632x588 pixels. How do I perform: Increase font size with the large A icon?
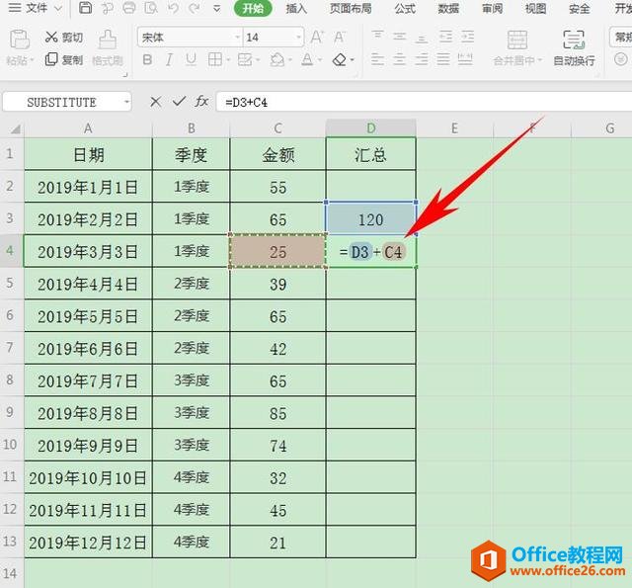317,38
